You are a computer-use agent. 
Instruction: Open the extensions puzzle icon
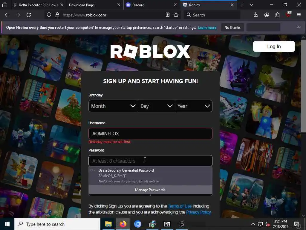(277, 15)
